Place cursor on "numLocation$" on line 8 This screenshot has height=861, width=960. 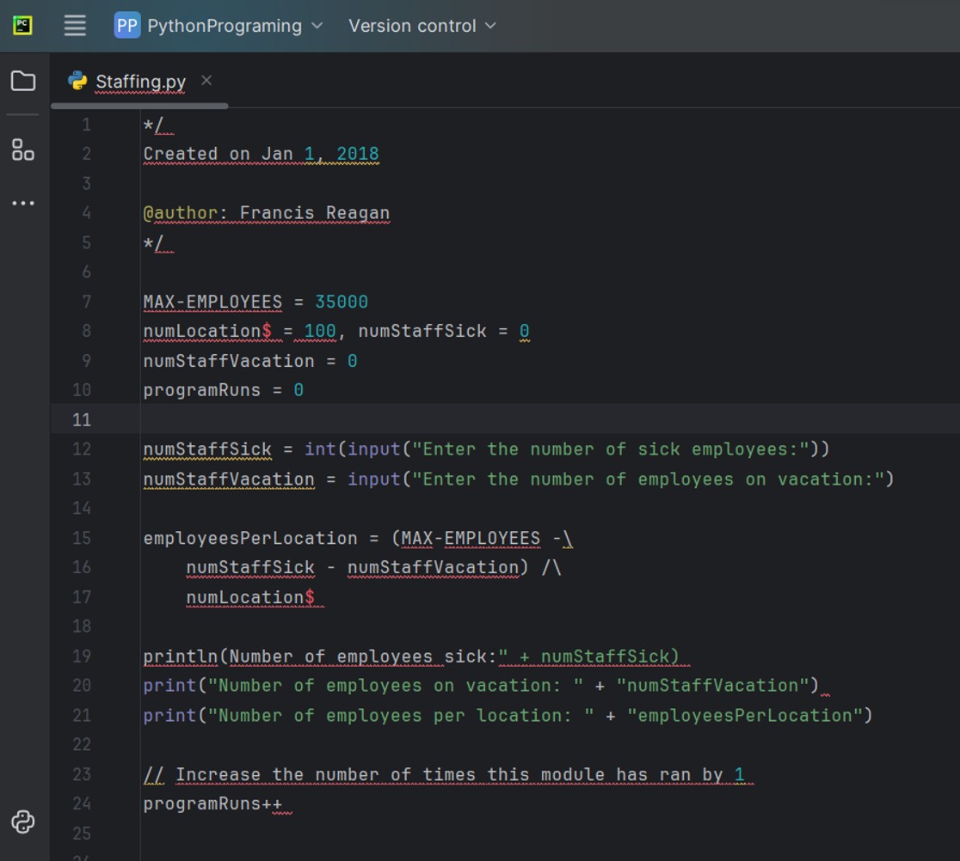tap(207, 331)
